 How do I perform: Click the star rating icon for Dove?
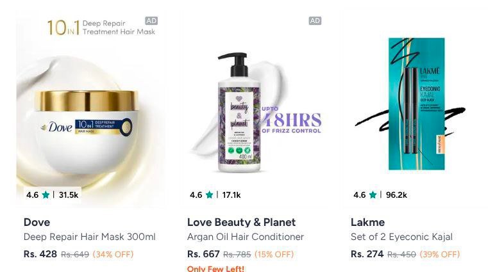tap(46, 195)
